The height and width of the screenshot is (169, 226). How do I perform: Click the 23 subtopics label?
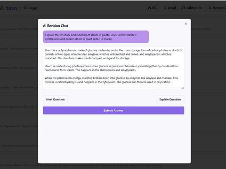pyautogui.click(x=192, y=8)
